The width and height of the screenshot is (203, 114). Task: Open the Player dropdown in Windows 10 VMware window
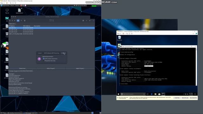(119, 34)
